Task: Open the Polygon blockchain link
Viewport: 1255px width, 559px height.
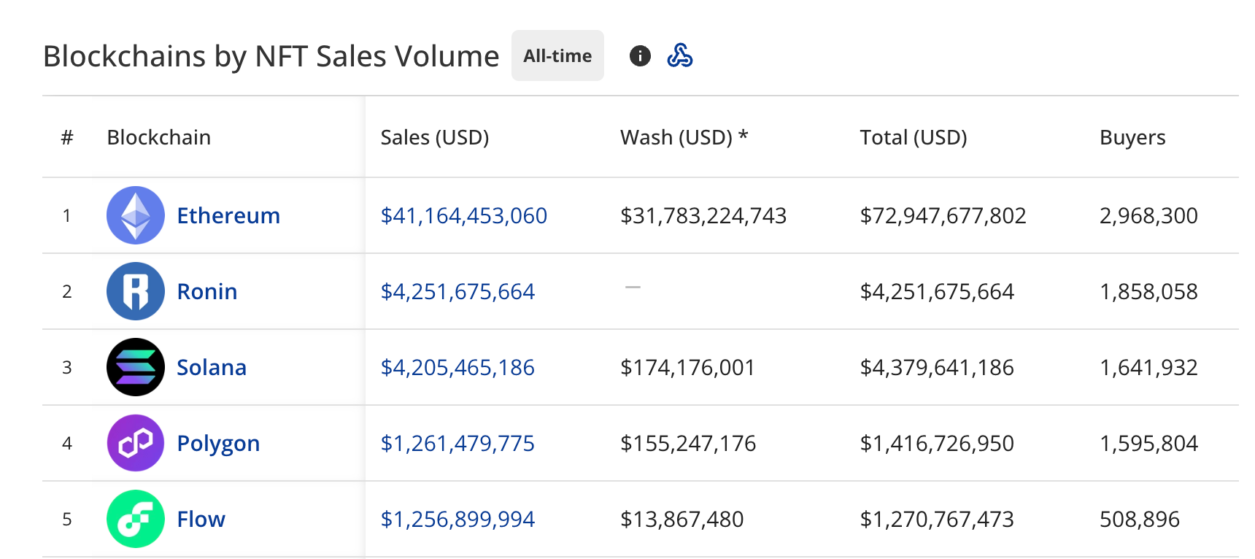Action: coord(218,443)
